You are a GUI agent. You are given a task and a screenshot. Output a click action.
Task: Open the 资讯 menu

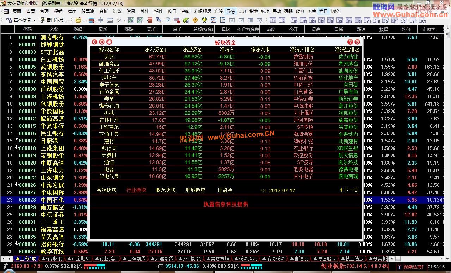click(x=131, y=11)
